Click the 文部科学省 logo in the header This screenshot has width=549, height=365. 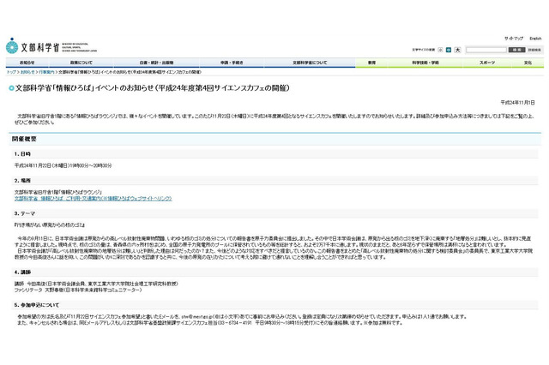coord(51,46)
